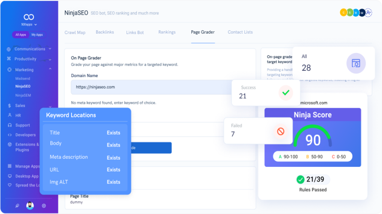Image resolution: width=382 pixels, height=214 pixels.
Task: Expand the Sales section chevron
Action: 50,107
